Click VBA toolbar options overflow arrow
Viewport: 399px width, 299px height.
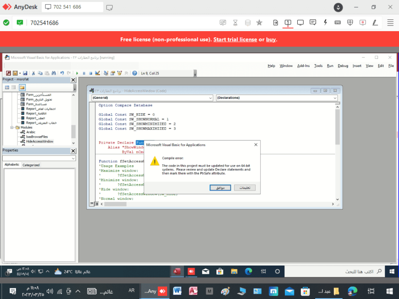click(195, 74)
